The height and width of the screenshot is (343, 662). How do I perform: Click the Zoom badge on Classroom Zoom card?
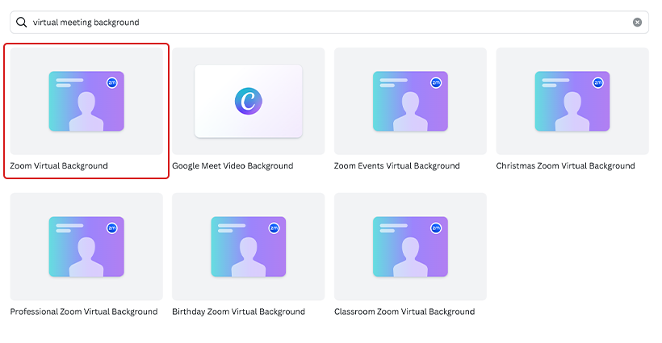pos(436,228)
